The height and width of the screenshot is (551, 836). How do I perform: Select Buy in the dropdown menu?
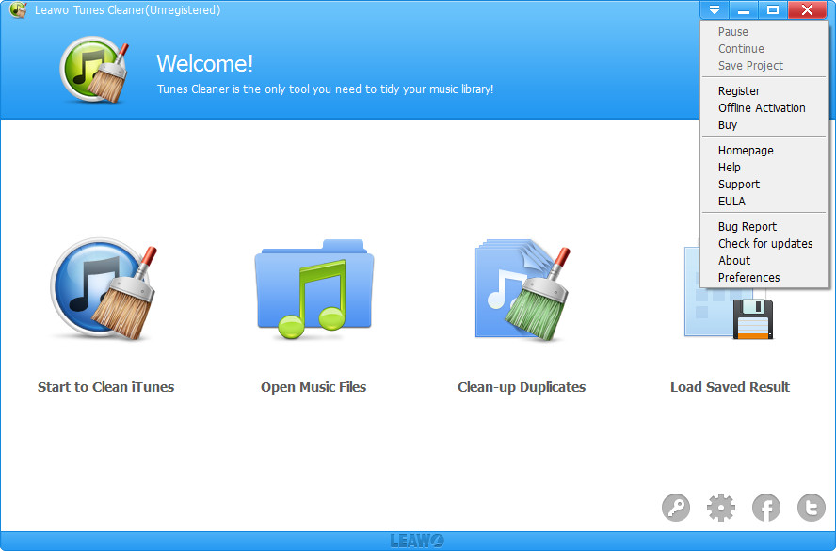(x=728, y=125)
